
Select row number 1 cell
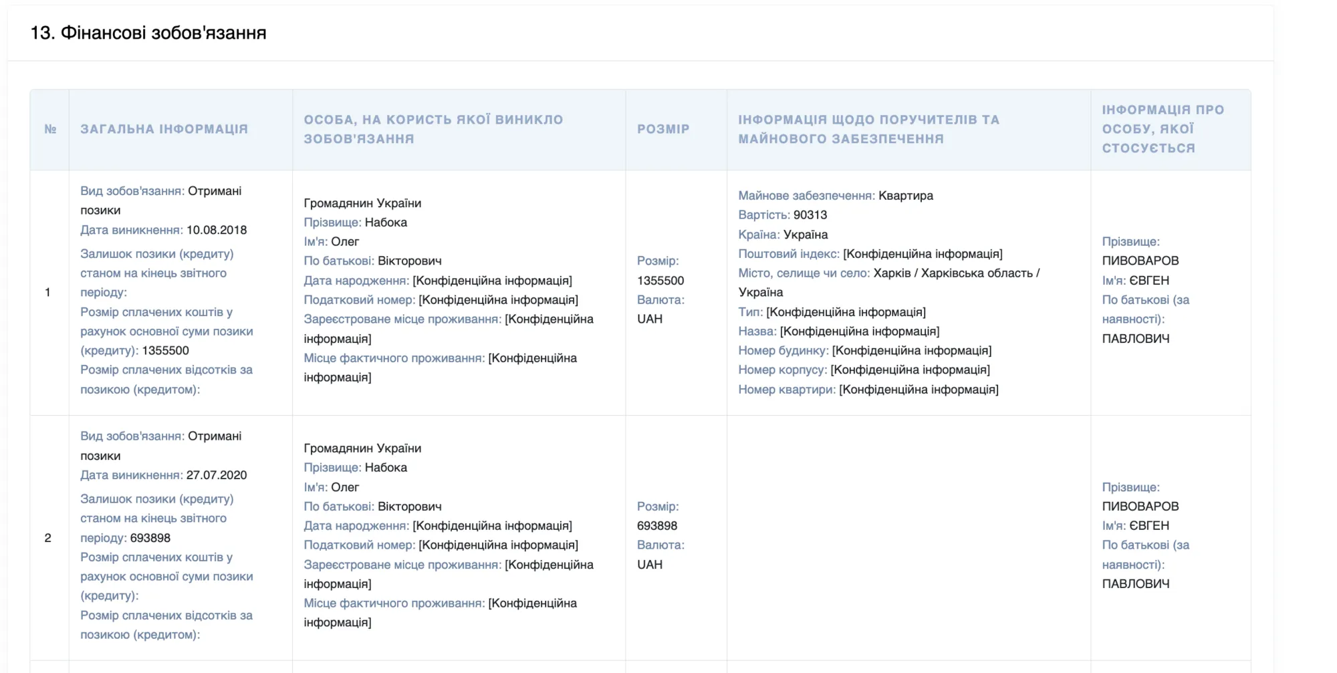point(47,292)
